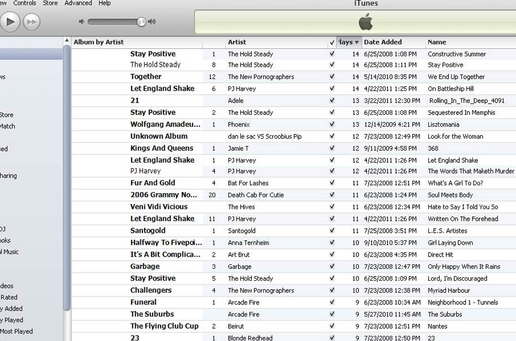Adjust the volume slider knob
Viewport: 516px width, 341px height.
[x=141, y=22]
